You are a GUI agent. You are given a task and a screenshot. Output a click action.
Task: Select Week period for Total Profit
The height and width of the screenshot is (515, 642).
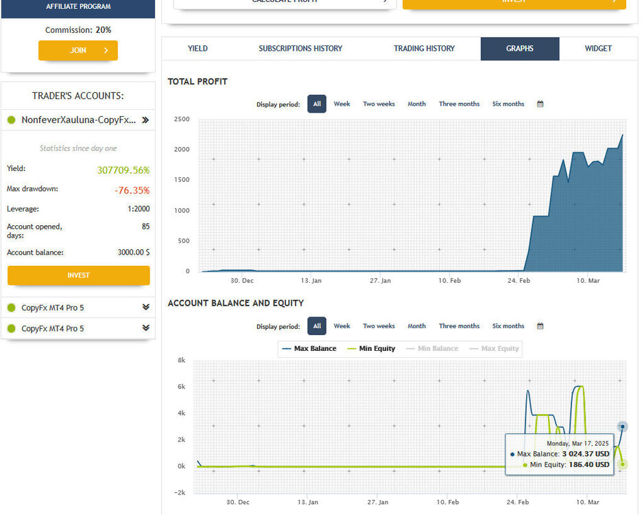click(342, 104)
